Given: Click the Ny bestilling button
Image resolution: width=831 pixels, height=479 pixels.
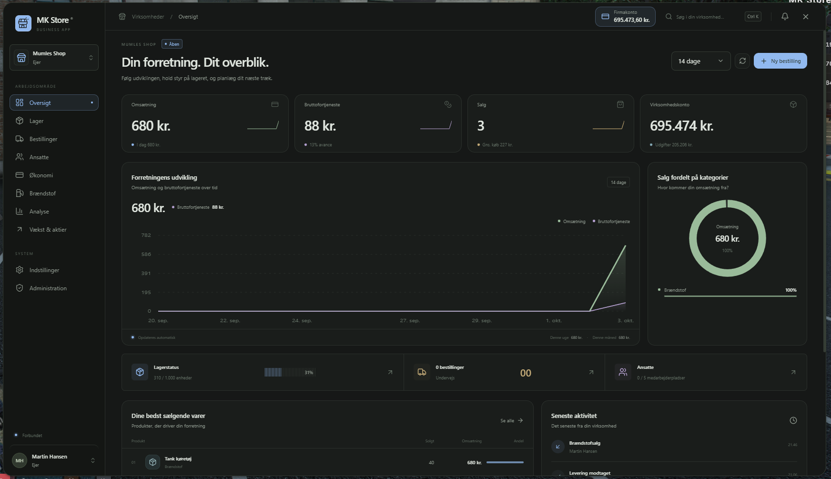Looking at the screenshot, I should coord(780,61).
